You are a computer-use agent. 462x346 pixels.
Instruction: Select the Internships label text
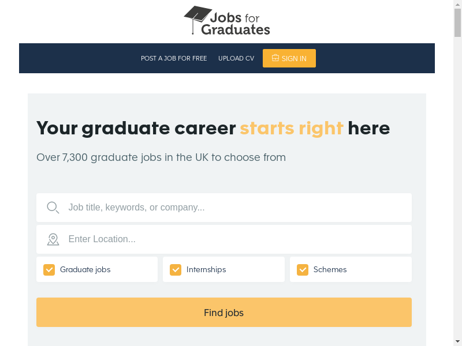click(206, 269)
